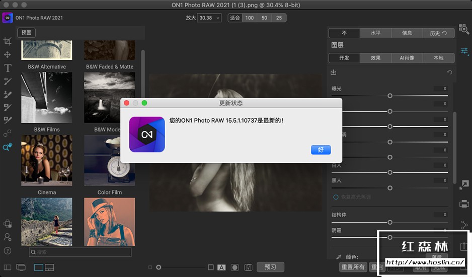Set zoom to 25 percent
This screenshot has height=277, width=472.
(279, 18)
